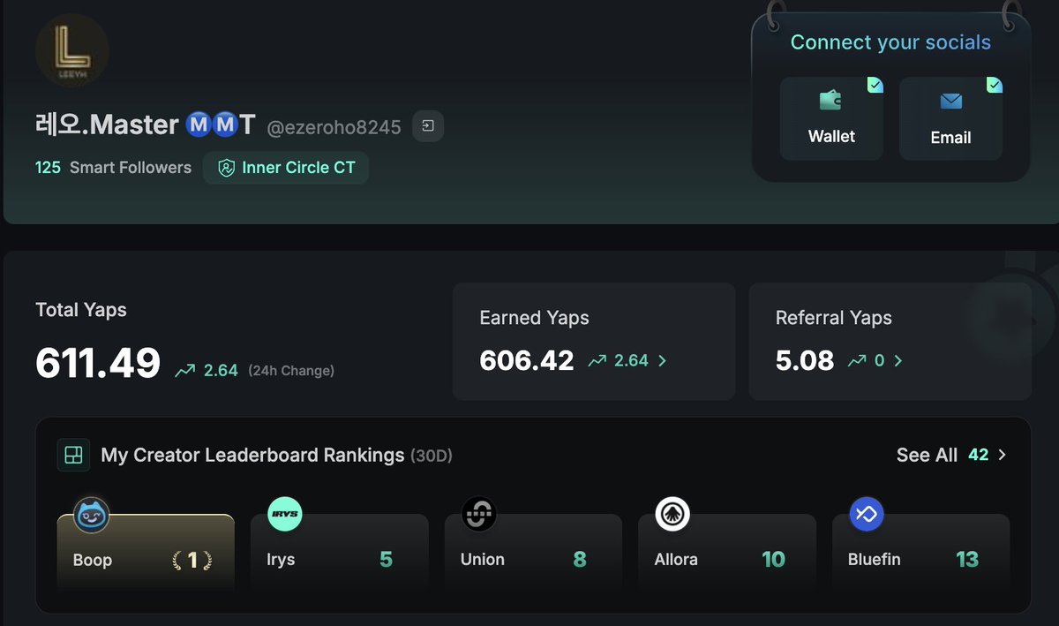Click the first blue M badge in name
The image size is (1059, 626).
[x=199, y=125]
